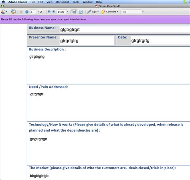Viewport: 190px width, 180px height.
Task: Click the 'Need /Pain Addressed:' heading
Action: [x=49, y=87]
